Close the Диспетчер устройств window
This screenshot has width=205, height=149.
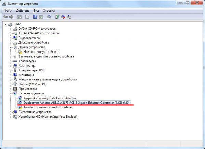coord(197,3)
